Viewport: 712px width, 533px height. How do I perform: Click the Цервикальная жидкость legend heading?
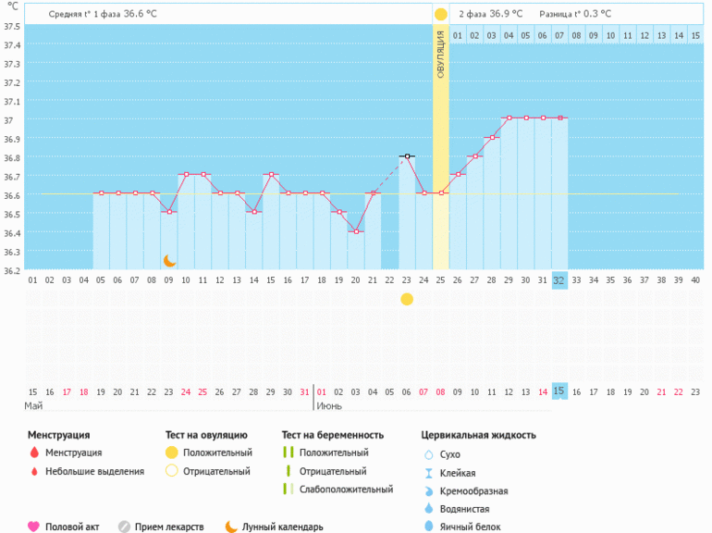pos(479,435)
